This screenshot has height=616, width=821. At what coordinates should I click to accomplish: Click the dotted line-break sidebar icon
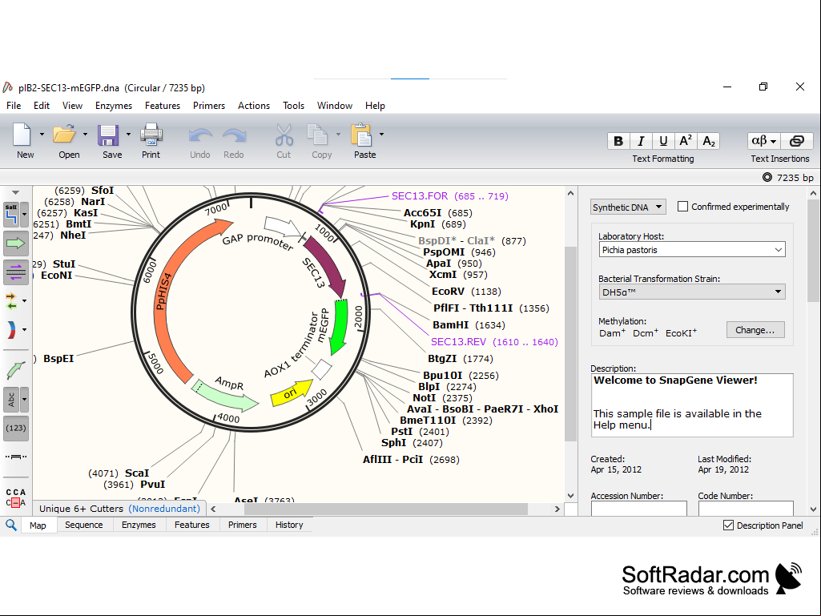pos(16,457)
